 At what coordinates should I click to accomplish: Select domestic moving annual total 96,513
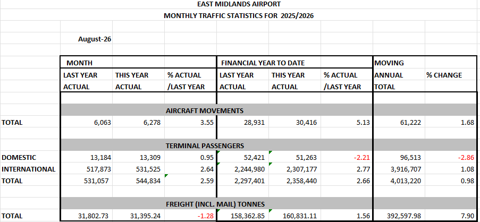pos(410,158)
